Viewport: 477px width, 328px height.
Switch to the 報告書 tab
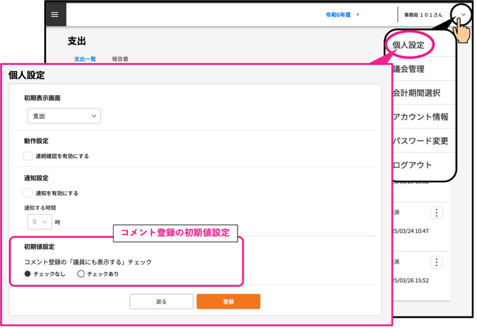pyautogui.click(x=120, y=59)
